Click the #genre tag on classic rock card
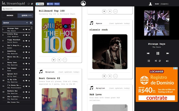The image size is (179, 111). [99, 24]
